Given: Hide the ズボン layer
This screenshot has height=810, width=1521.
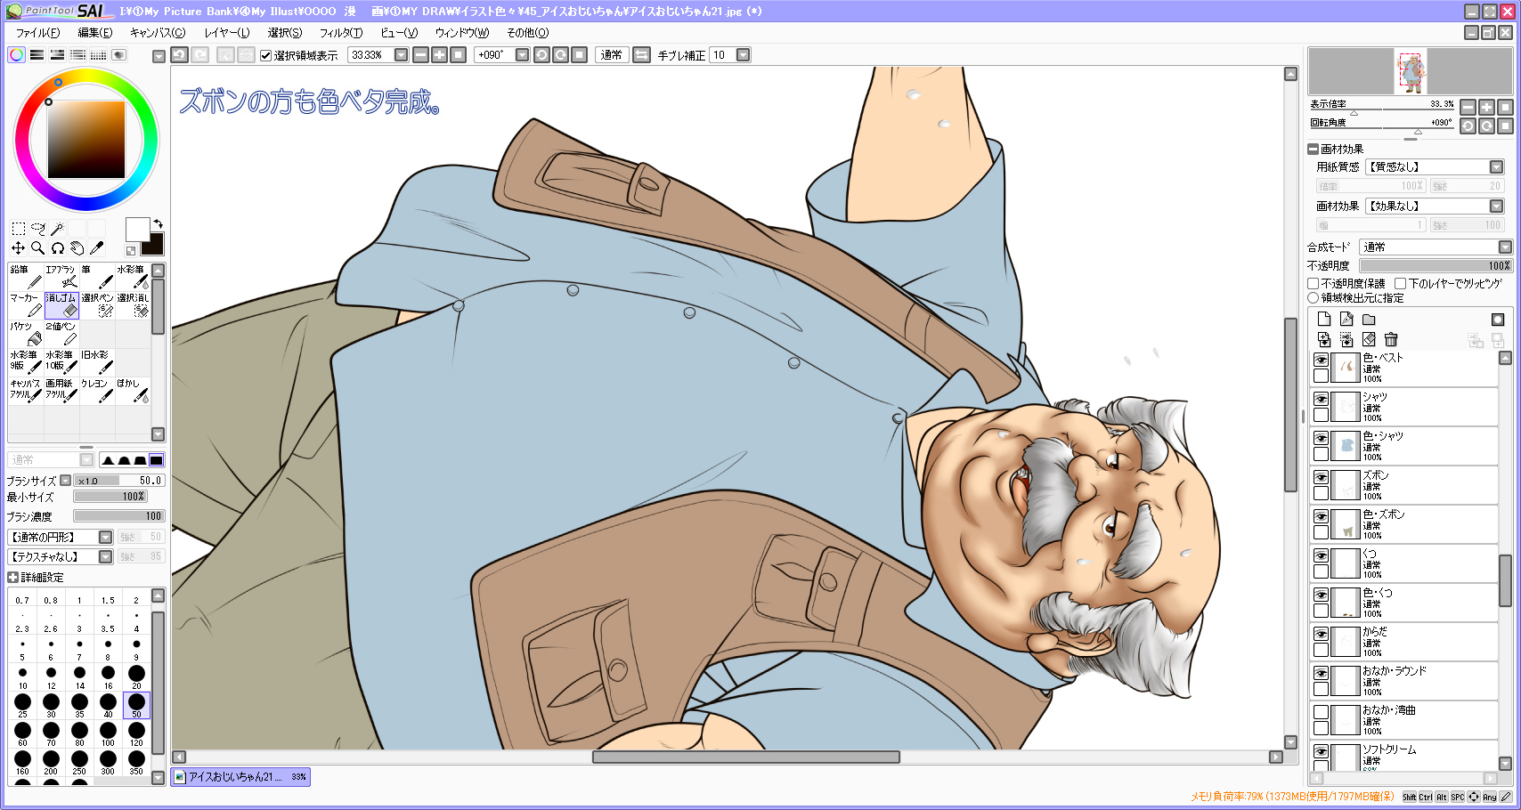Looking at the screenshot, I should pos(1322,478).
